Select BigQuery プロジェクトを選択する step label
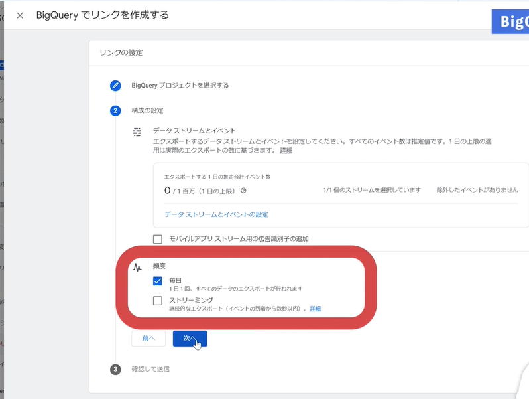 (180, 86)
